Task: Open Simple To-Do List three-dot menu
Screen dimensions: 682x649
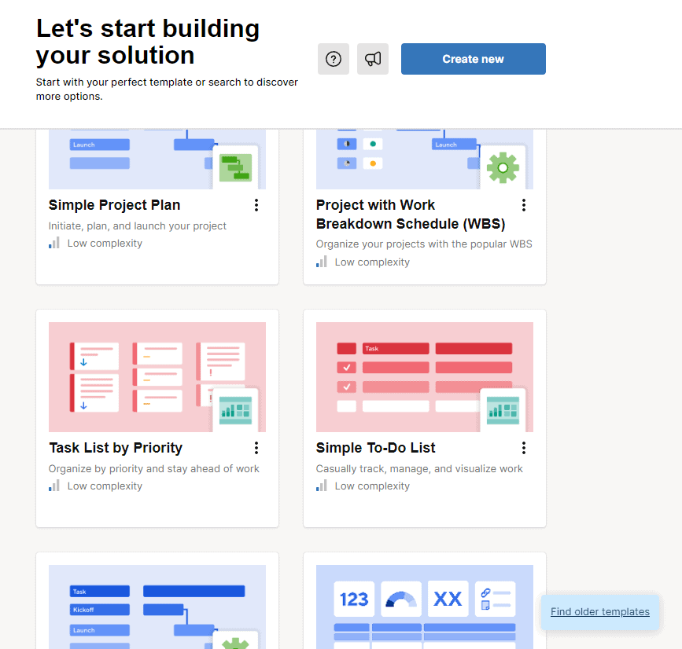Action: coord(524,447)
